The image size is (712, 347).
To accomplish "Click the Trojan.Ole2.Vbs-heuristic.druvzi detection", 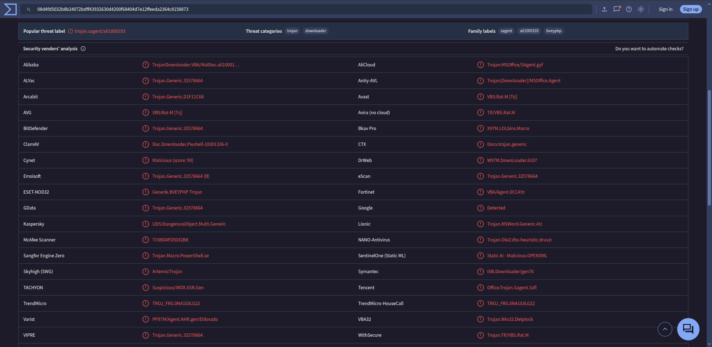I will pos(519,240).
